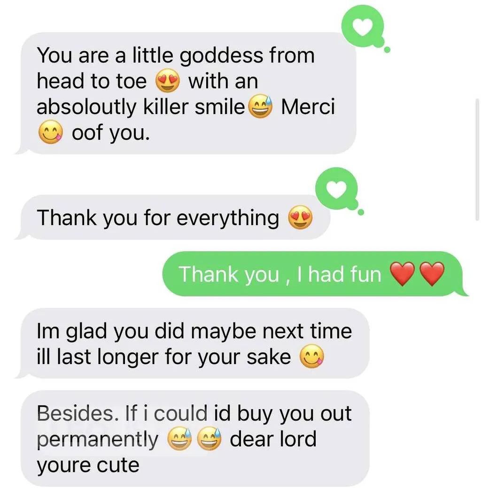Click the yum emoji after 'your sake'

click(312, 356)
